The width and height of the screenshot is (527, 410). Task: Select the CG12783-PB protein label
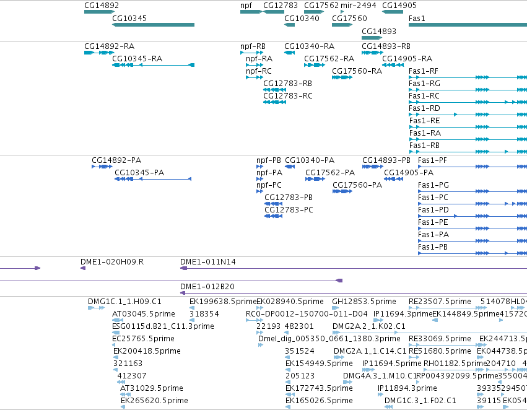[289, 198]
